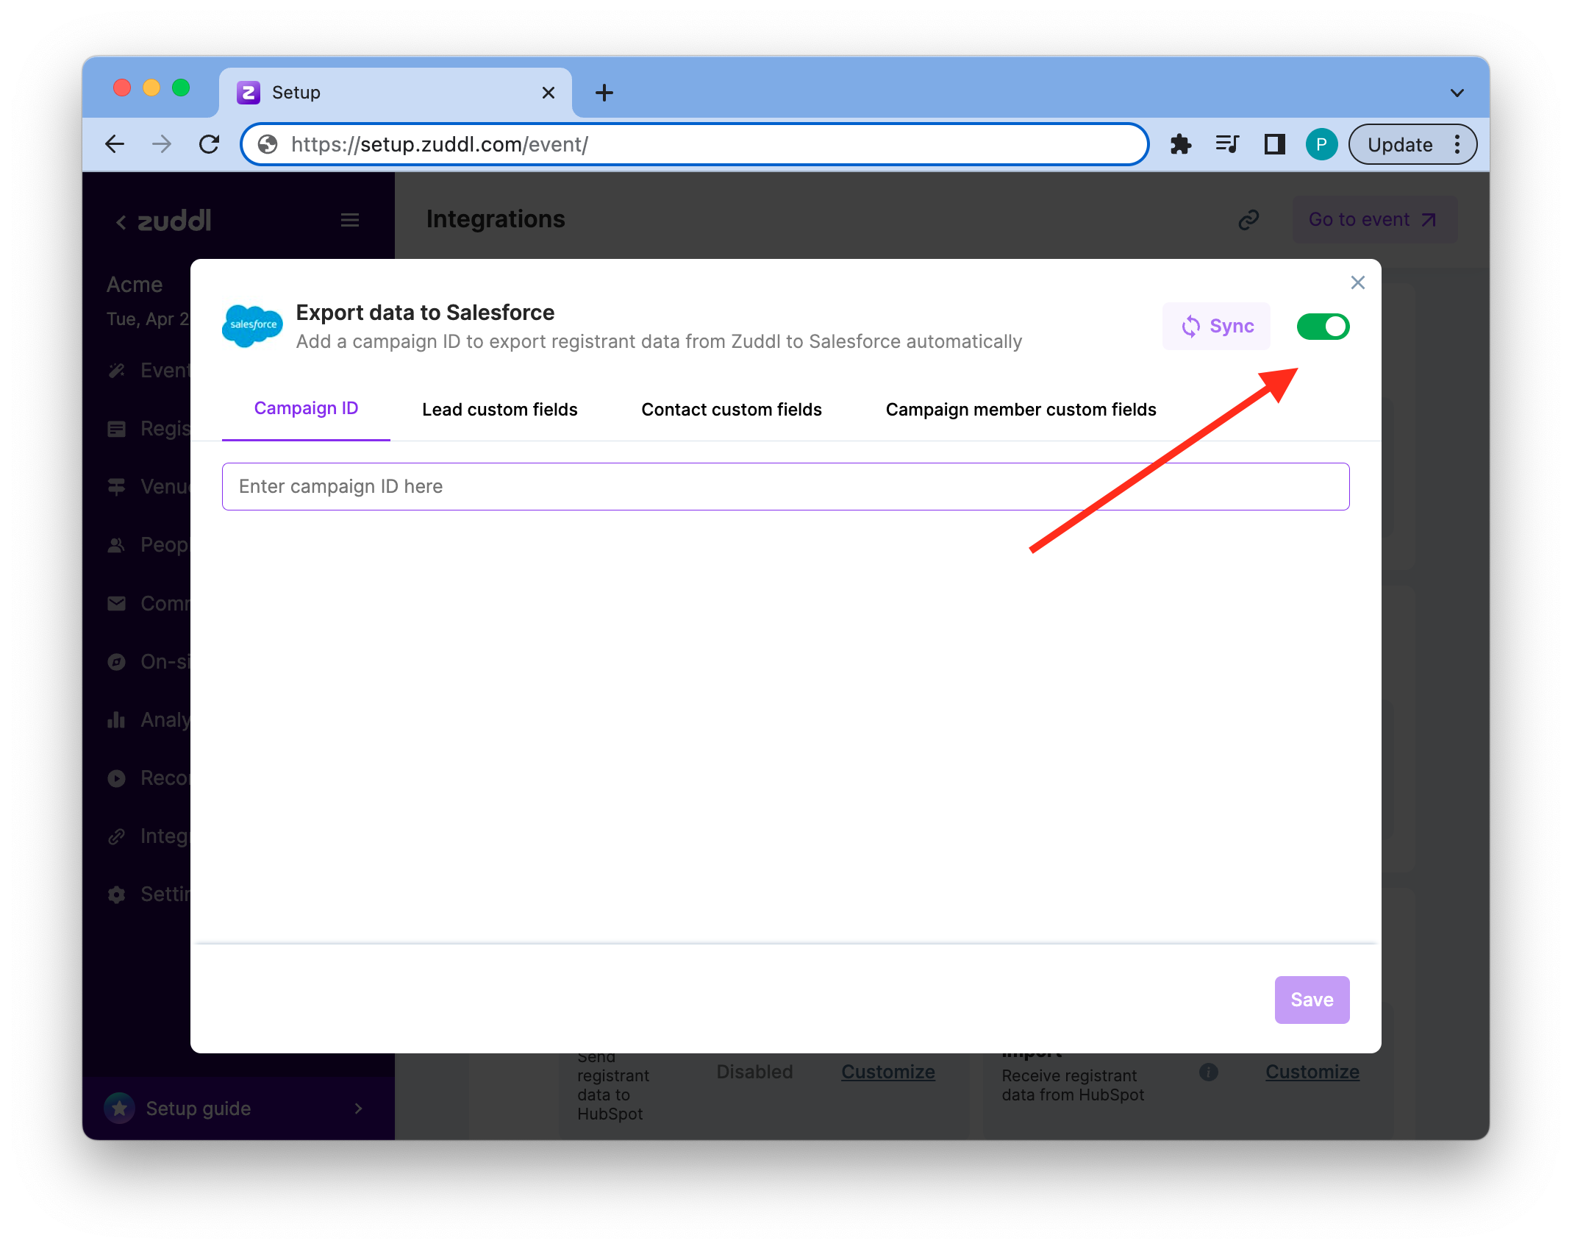Viewport: 1572px width, 1249px height.
Task: Select the Campaign ID tab
Action: 305,409
